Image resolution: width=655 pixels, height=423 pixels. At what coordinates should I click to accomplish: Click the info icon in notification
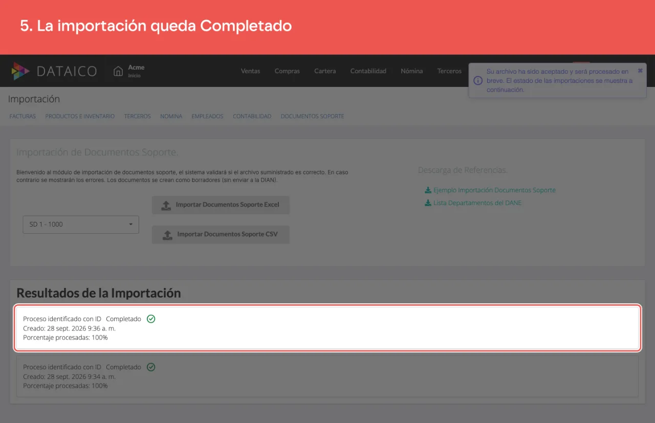pos(477,81)
